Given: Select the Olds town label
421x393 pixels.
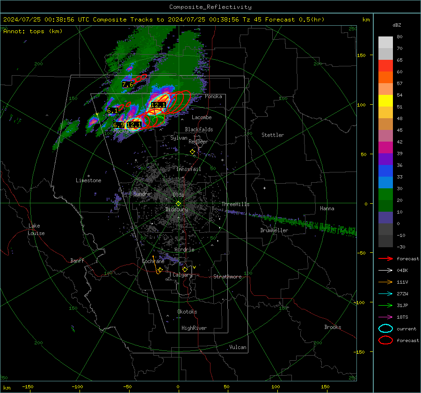Looking at the screenshot, I should [x=178, y=195].
